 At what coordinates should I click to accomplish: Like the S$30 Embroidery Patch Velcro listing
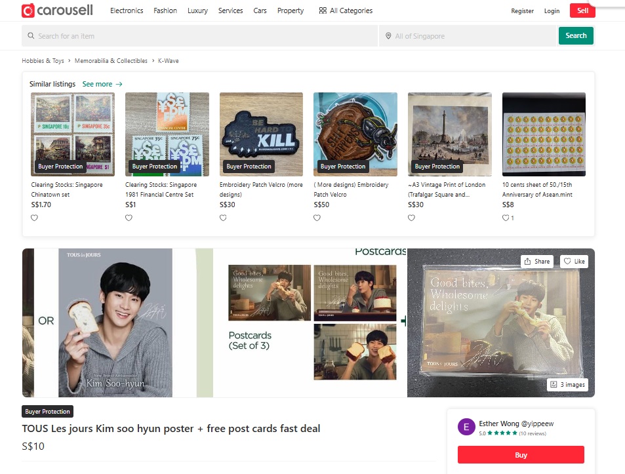click(x=223, y=218)
